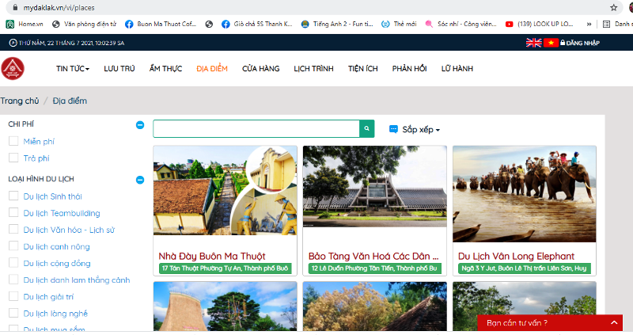This screenshot has width=633, height=335.
Task: Collapse the LOẠI HÌNH DU LỊCH section
Action: tap(140, 180)
